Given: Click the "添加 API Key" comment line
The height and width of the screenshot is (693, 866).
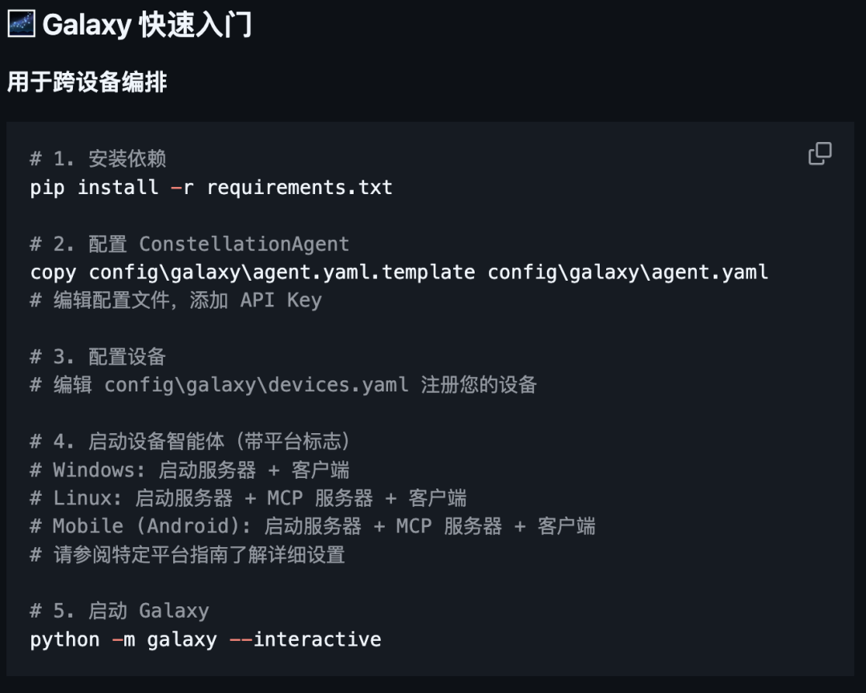Looking at the screenshot, I should click(x=176, y=301).
